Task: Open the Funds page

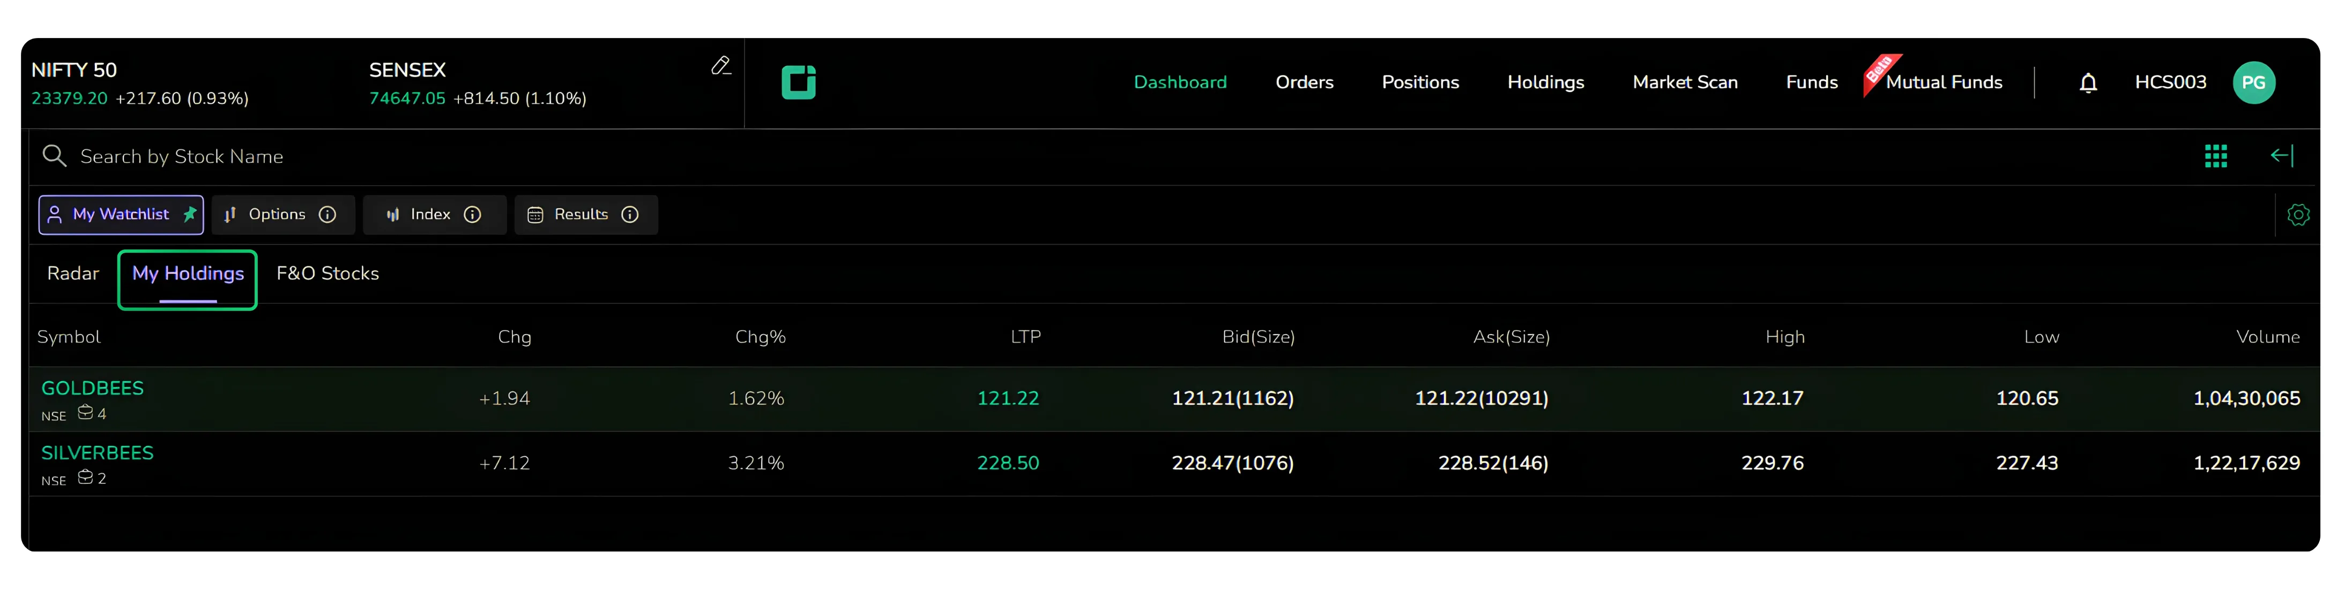Action: point(1811,83)
